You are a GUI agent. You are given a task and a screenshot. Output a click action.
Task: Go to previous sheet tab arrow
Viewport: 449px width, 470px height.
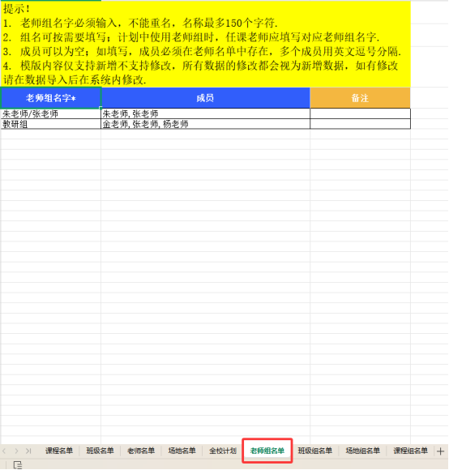[x=4, y=451]
